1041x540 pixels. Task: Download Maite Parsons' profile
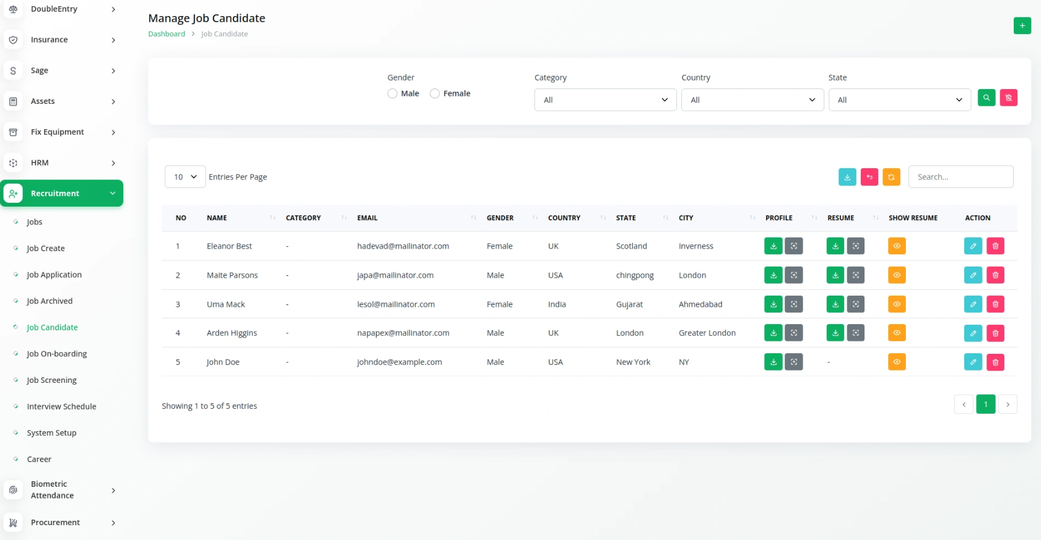tap(773, 275)
